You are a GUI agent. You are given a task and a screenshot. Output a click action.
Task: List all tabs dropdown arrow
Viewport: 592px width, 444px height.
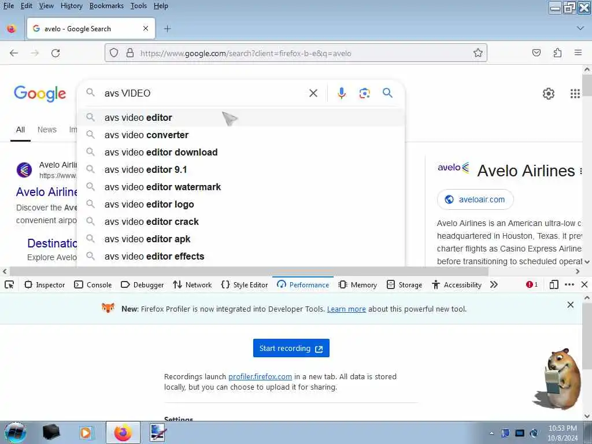point(580,28)
